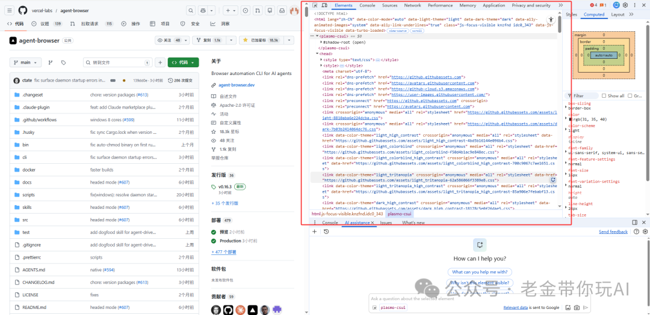Click "What can you help me with?" suggestion
Image resolution: width=650 pixels, height=315 pixels.
pos(480,272)
